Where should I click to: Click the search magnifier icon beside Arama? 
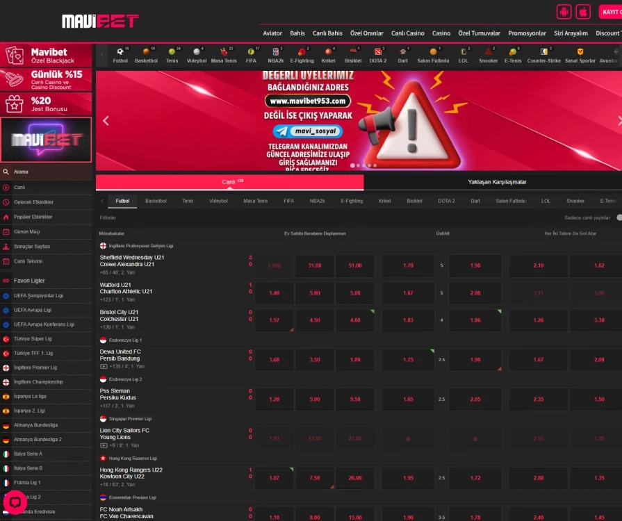(6, 172)
